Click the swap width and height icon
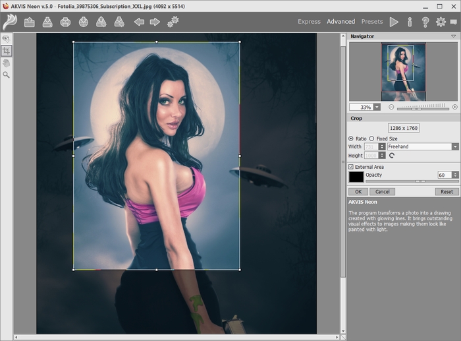Image resolution: width=461 pixels, height=341 pixels. pyautogui.click(x=392, y=156)
